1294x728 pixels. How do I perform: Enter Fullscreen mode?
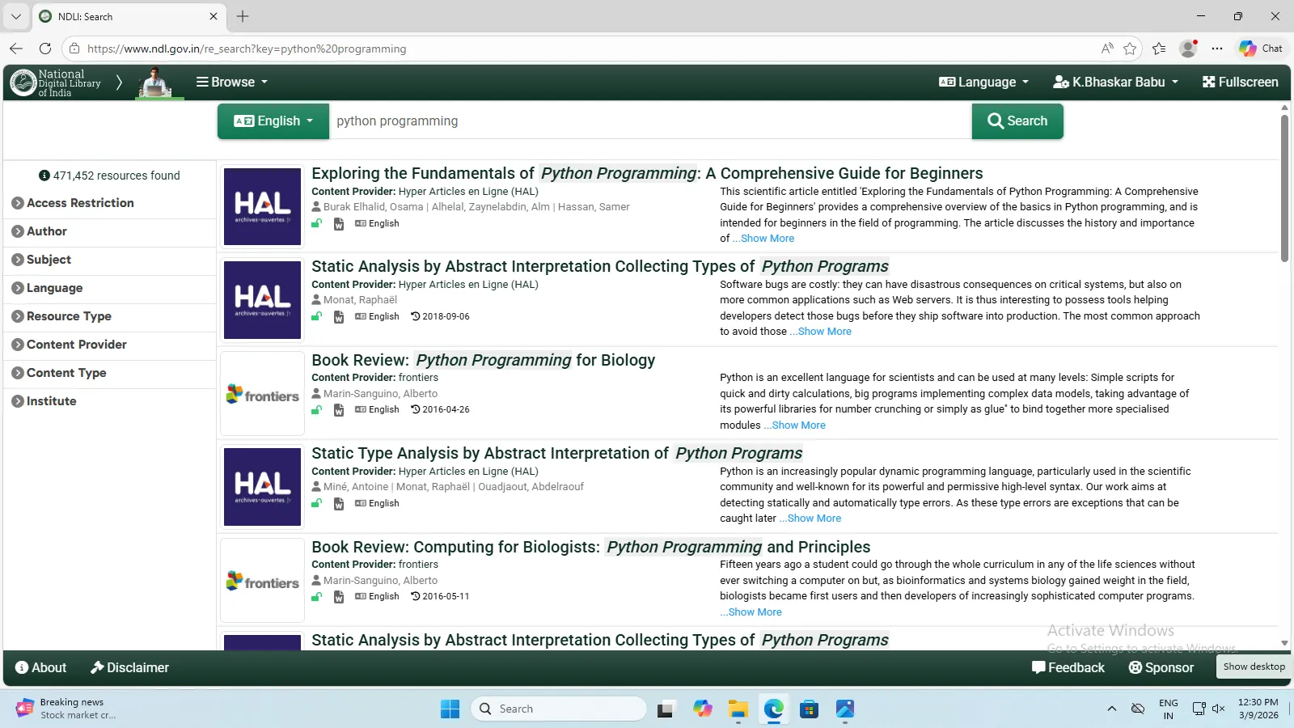pyautogui.click(x=1240, y=83)
